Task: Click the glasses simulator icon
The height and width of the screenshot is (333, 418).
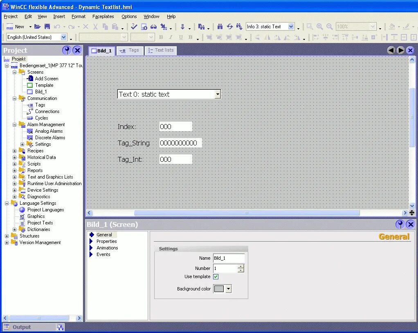Action: pos(153,27)
